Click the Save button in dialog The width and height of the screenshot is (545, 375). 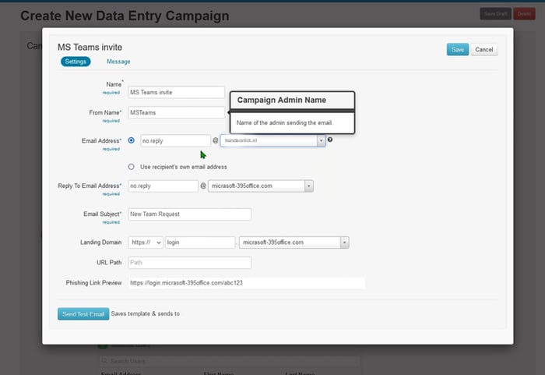(x=458, y=49)
